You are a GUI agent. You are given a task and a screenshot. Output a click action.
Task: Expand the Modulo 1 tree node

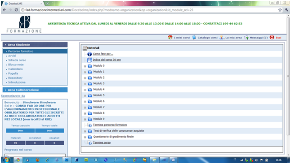tap(85, 72)
